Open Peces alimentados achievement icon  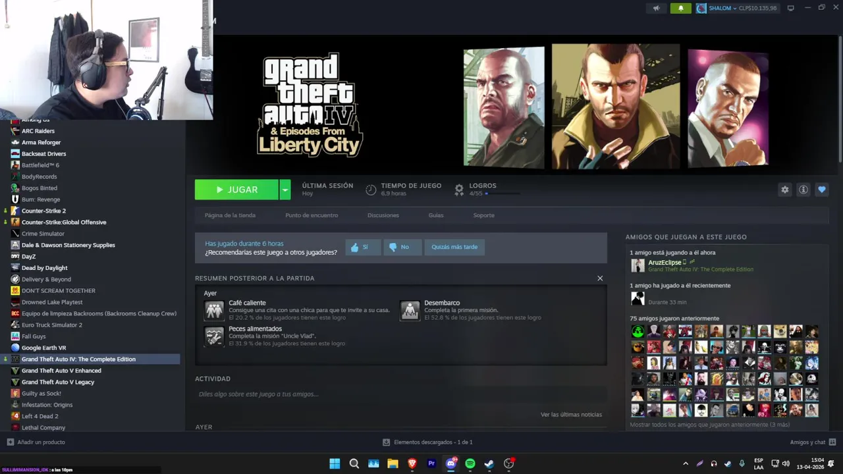(x=214, y=336)
